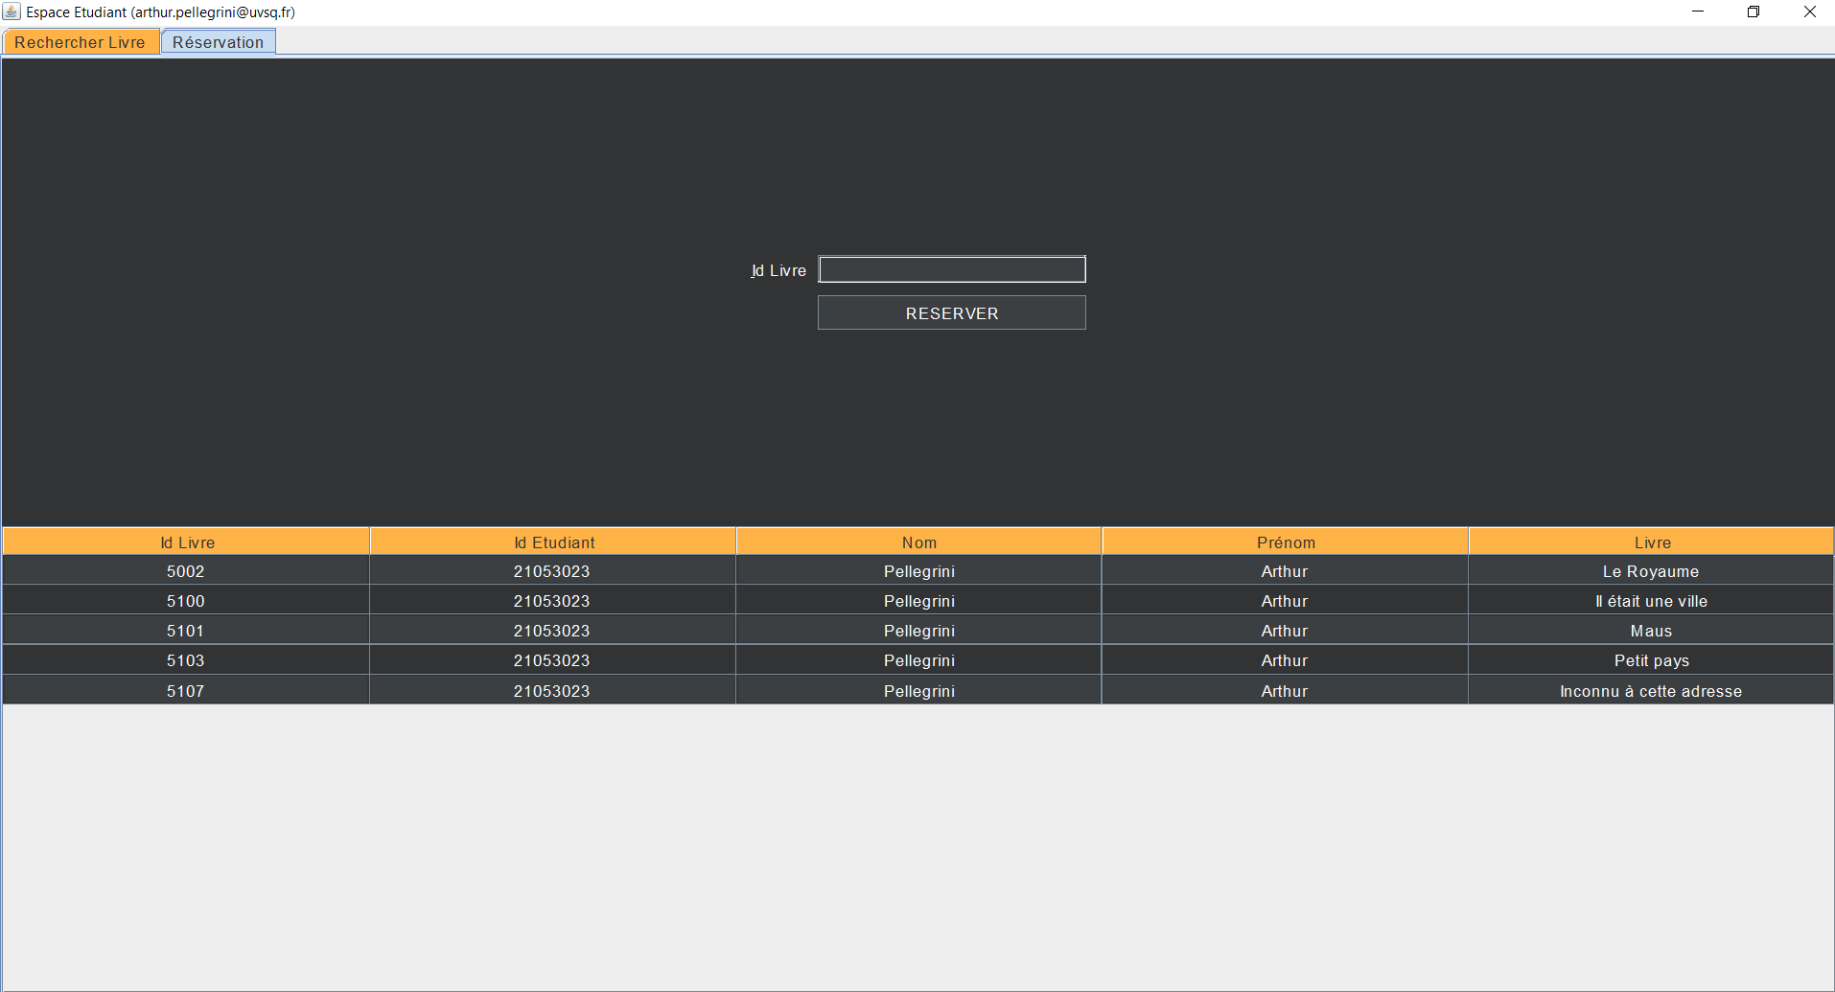Image resolution: width=1835 pixels, height=992 pixels.
Task: Select the Livre column header
Action: (x=1651, y=542)
